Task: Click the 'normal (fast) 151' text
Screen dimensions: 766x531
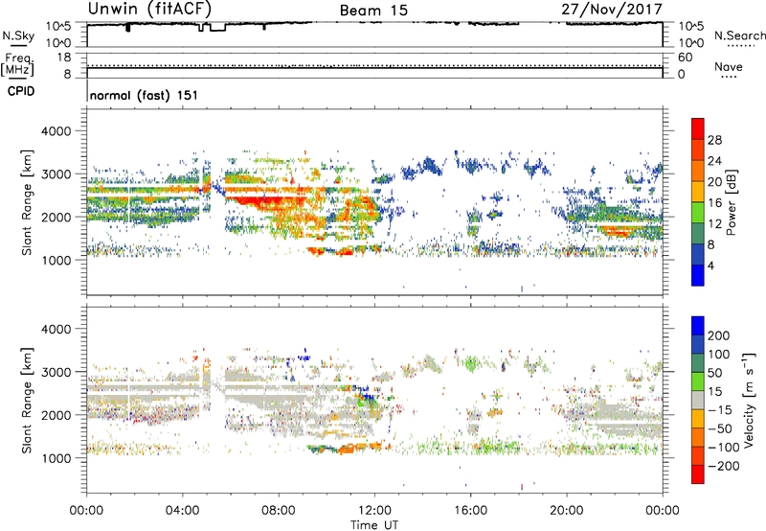Action: click(x=145, y=95)
